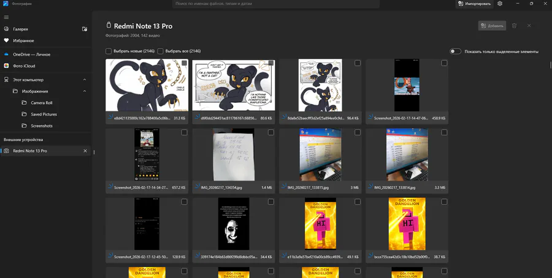Check Выбрать все (2146)

click(x=160, y=51)
